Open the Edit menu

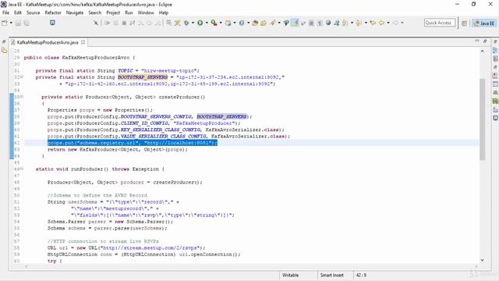[x=18, y=12]
